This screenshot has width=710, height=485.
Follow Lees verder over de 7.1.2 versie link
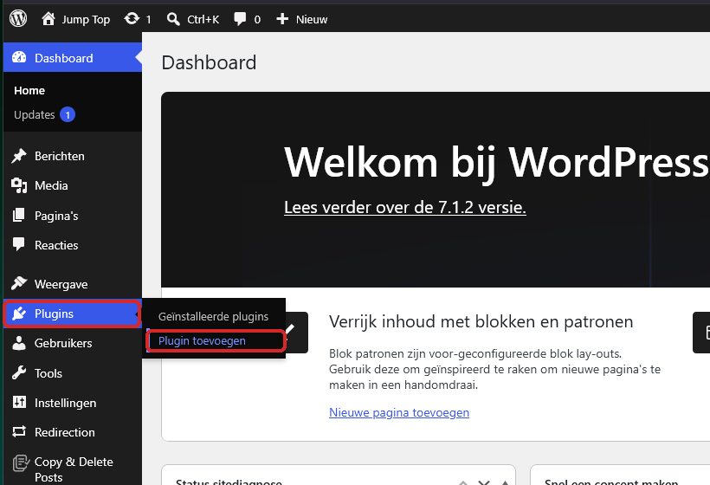(405, 207)
